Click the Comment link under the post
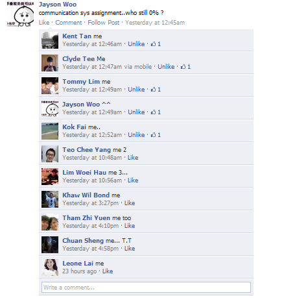The width and height of the screenshot is (284, 298). tap(69, 23)
